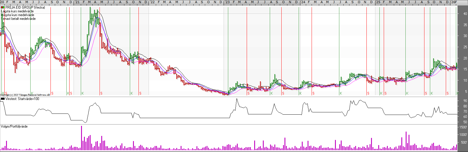Click the black Vinstest legend swatch
Screen dimensions: 468x152
(x=3, y=99)
